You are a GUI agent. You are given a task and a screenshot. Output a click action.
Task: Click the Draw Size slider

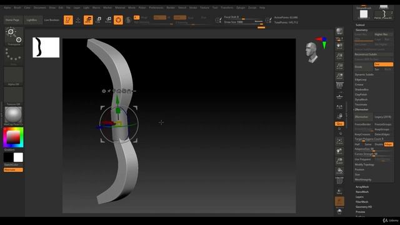pyautogui.click(x=244, y=22)
